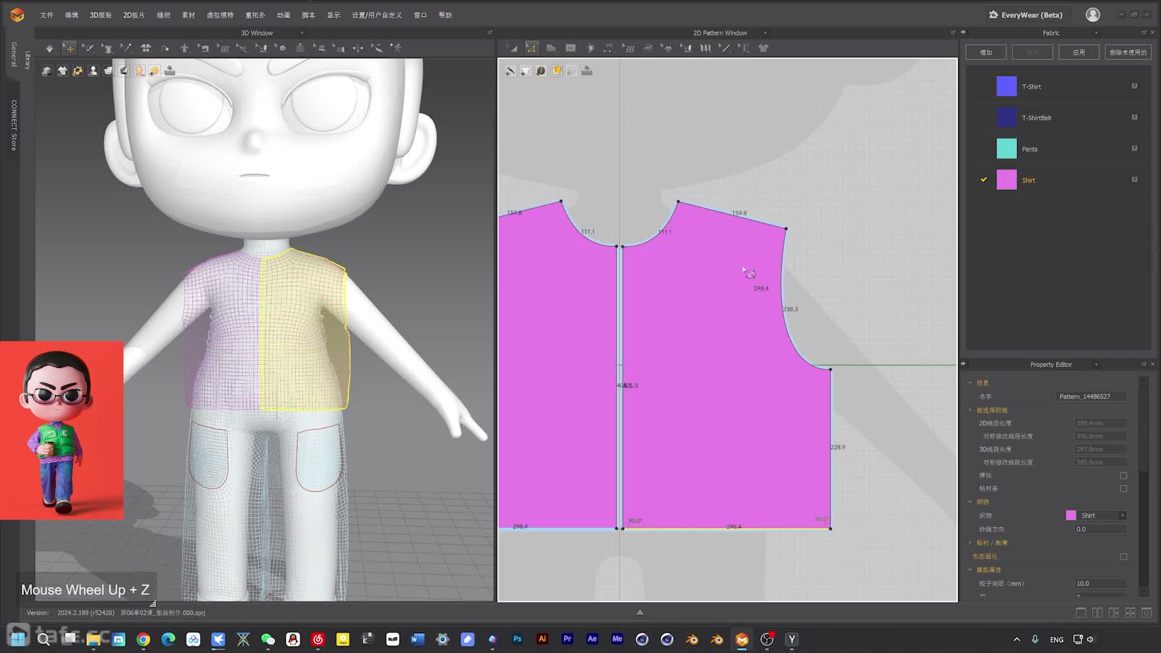Screen dimensions: 1161x653
Task: Click the 应用 button in the Fabric panel
Action: 1079,53
